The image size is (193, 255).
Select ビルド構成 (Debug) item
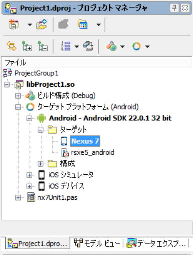[66, 96]
